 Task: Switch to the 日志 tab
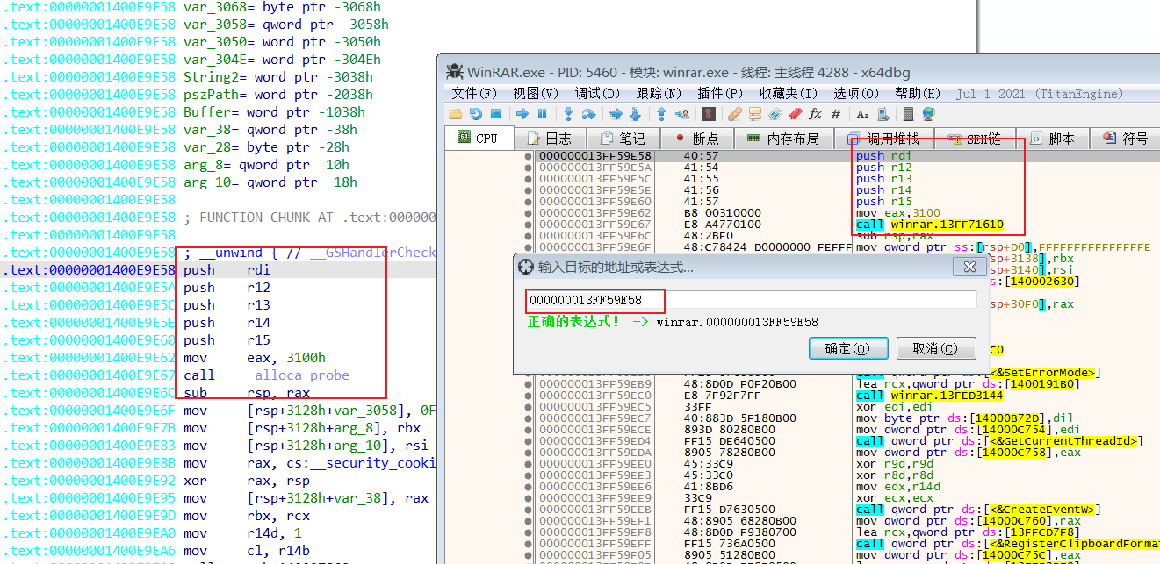point(549,139)
